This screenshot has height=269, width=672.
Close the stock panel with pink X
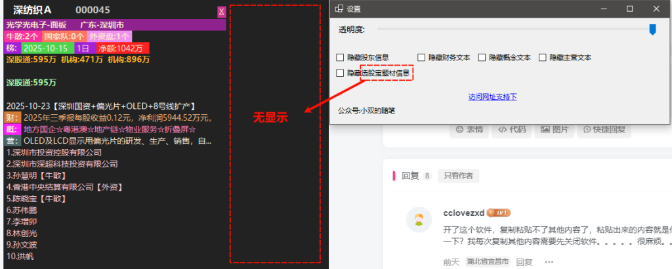(221, 11)
